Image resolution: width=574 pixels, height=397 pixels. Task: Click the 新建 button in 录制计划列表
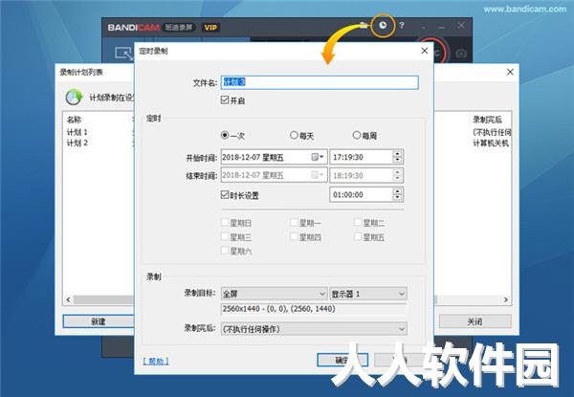pos(99,321)
